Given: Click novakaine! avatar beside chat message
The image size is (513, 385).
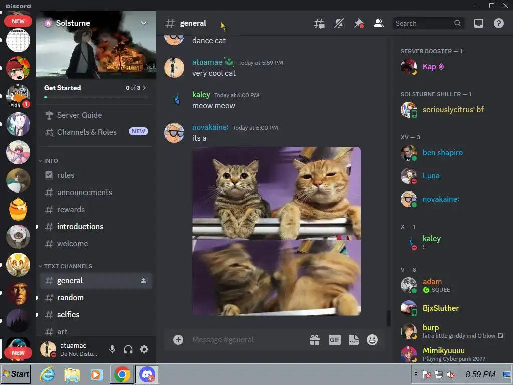Looking at the screenshot, I should coord(174,133).
